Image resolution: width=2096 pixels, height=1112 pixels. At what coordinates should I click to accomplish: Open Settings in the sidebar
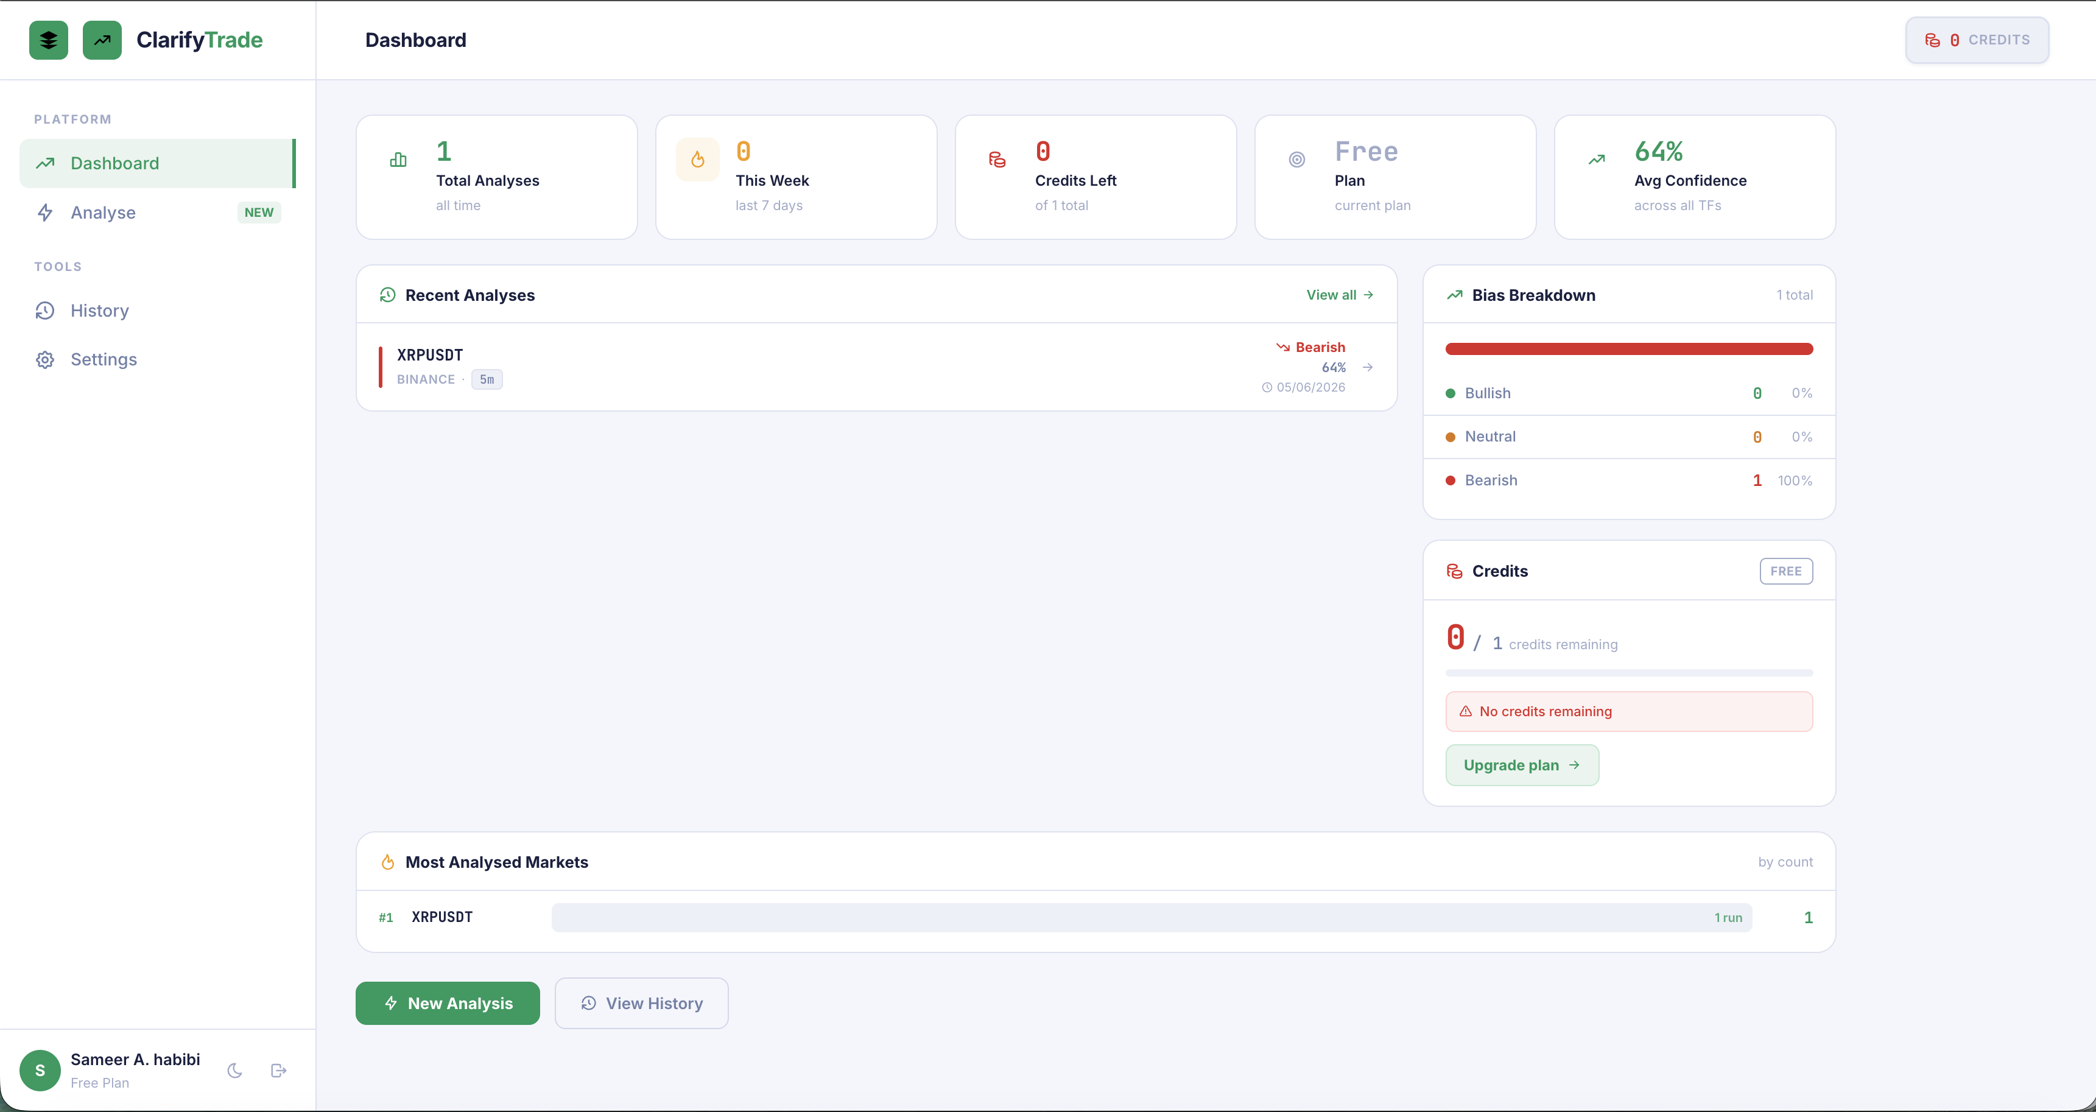(157, 359)
